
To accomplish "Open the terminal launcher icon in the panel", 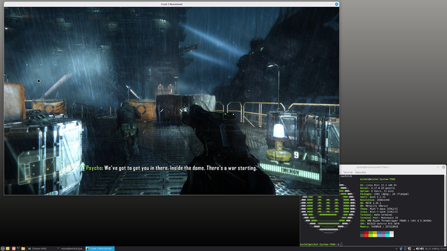I will point(18,248).
